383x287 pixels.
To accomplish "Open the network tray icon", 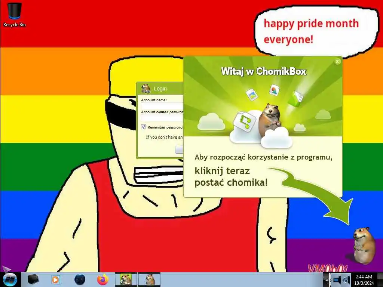I will pos(337,280).
